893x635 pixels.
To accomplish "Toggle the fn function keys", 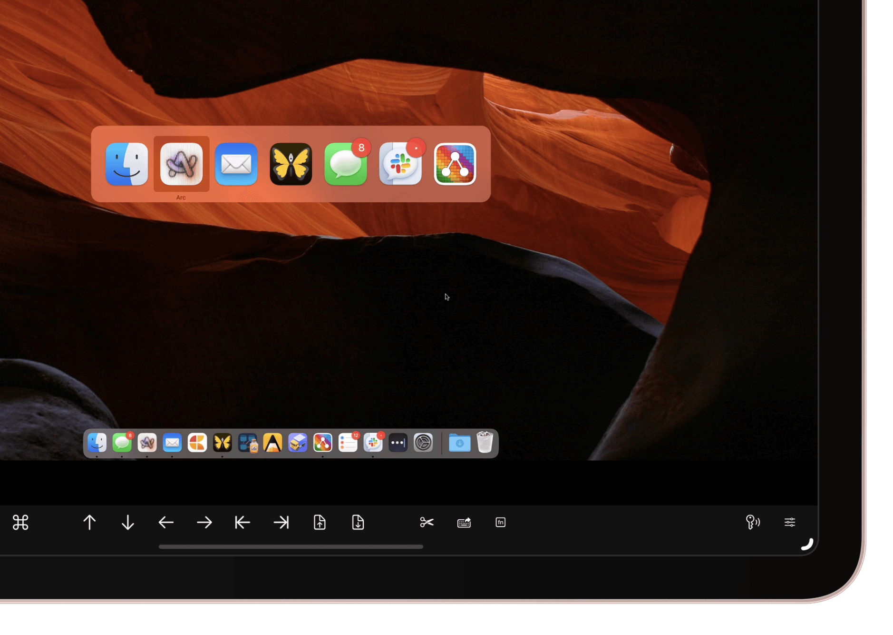I will 501,522.
